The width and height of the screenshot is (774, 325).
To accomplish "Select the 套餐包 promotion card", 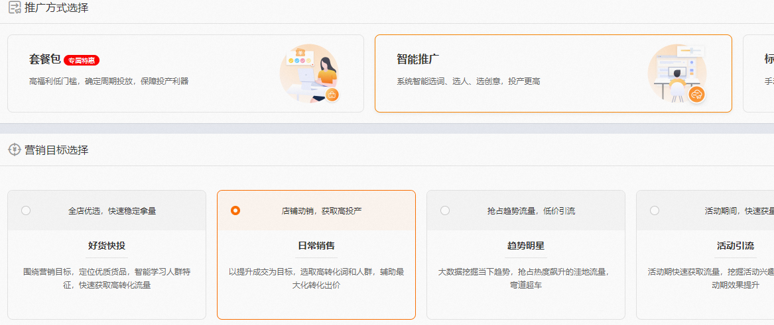I will tap(186, 73).
